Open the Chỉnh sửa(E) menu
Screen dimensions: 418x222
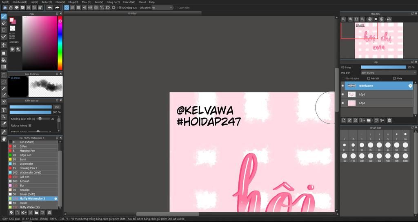[x=20, y=2]
